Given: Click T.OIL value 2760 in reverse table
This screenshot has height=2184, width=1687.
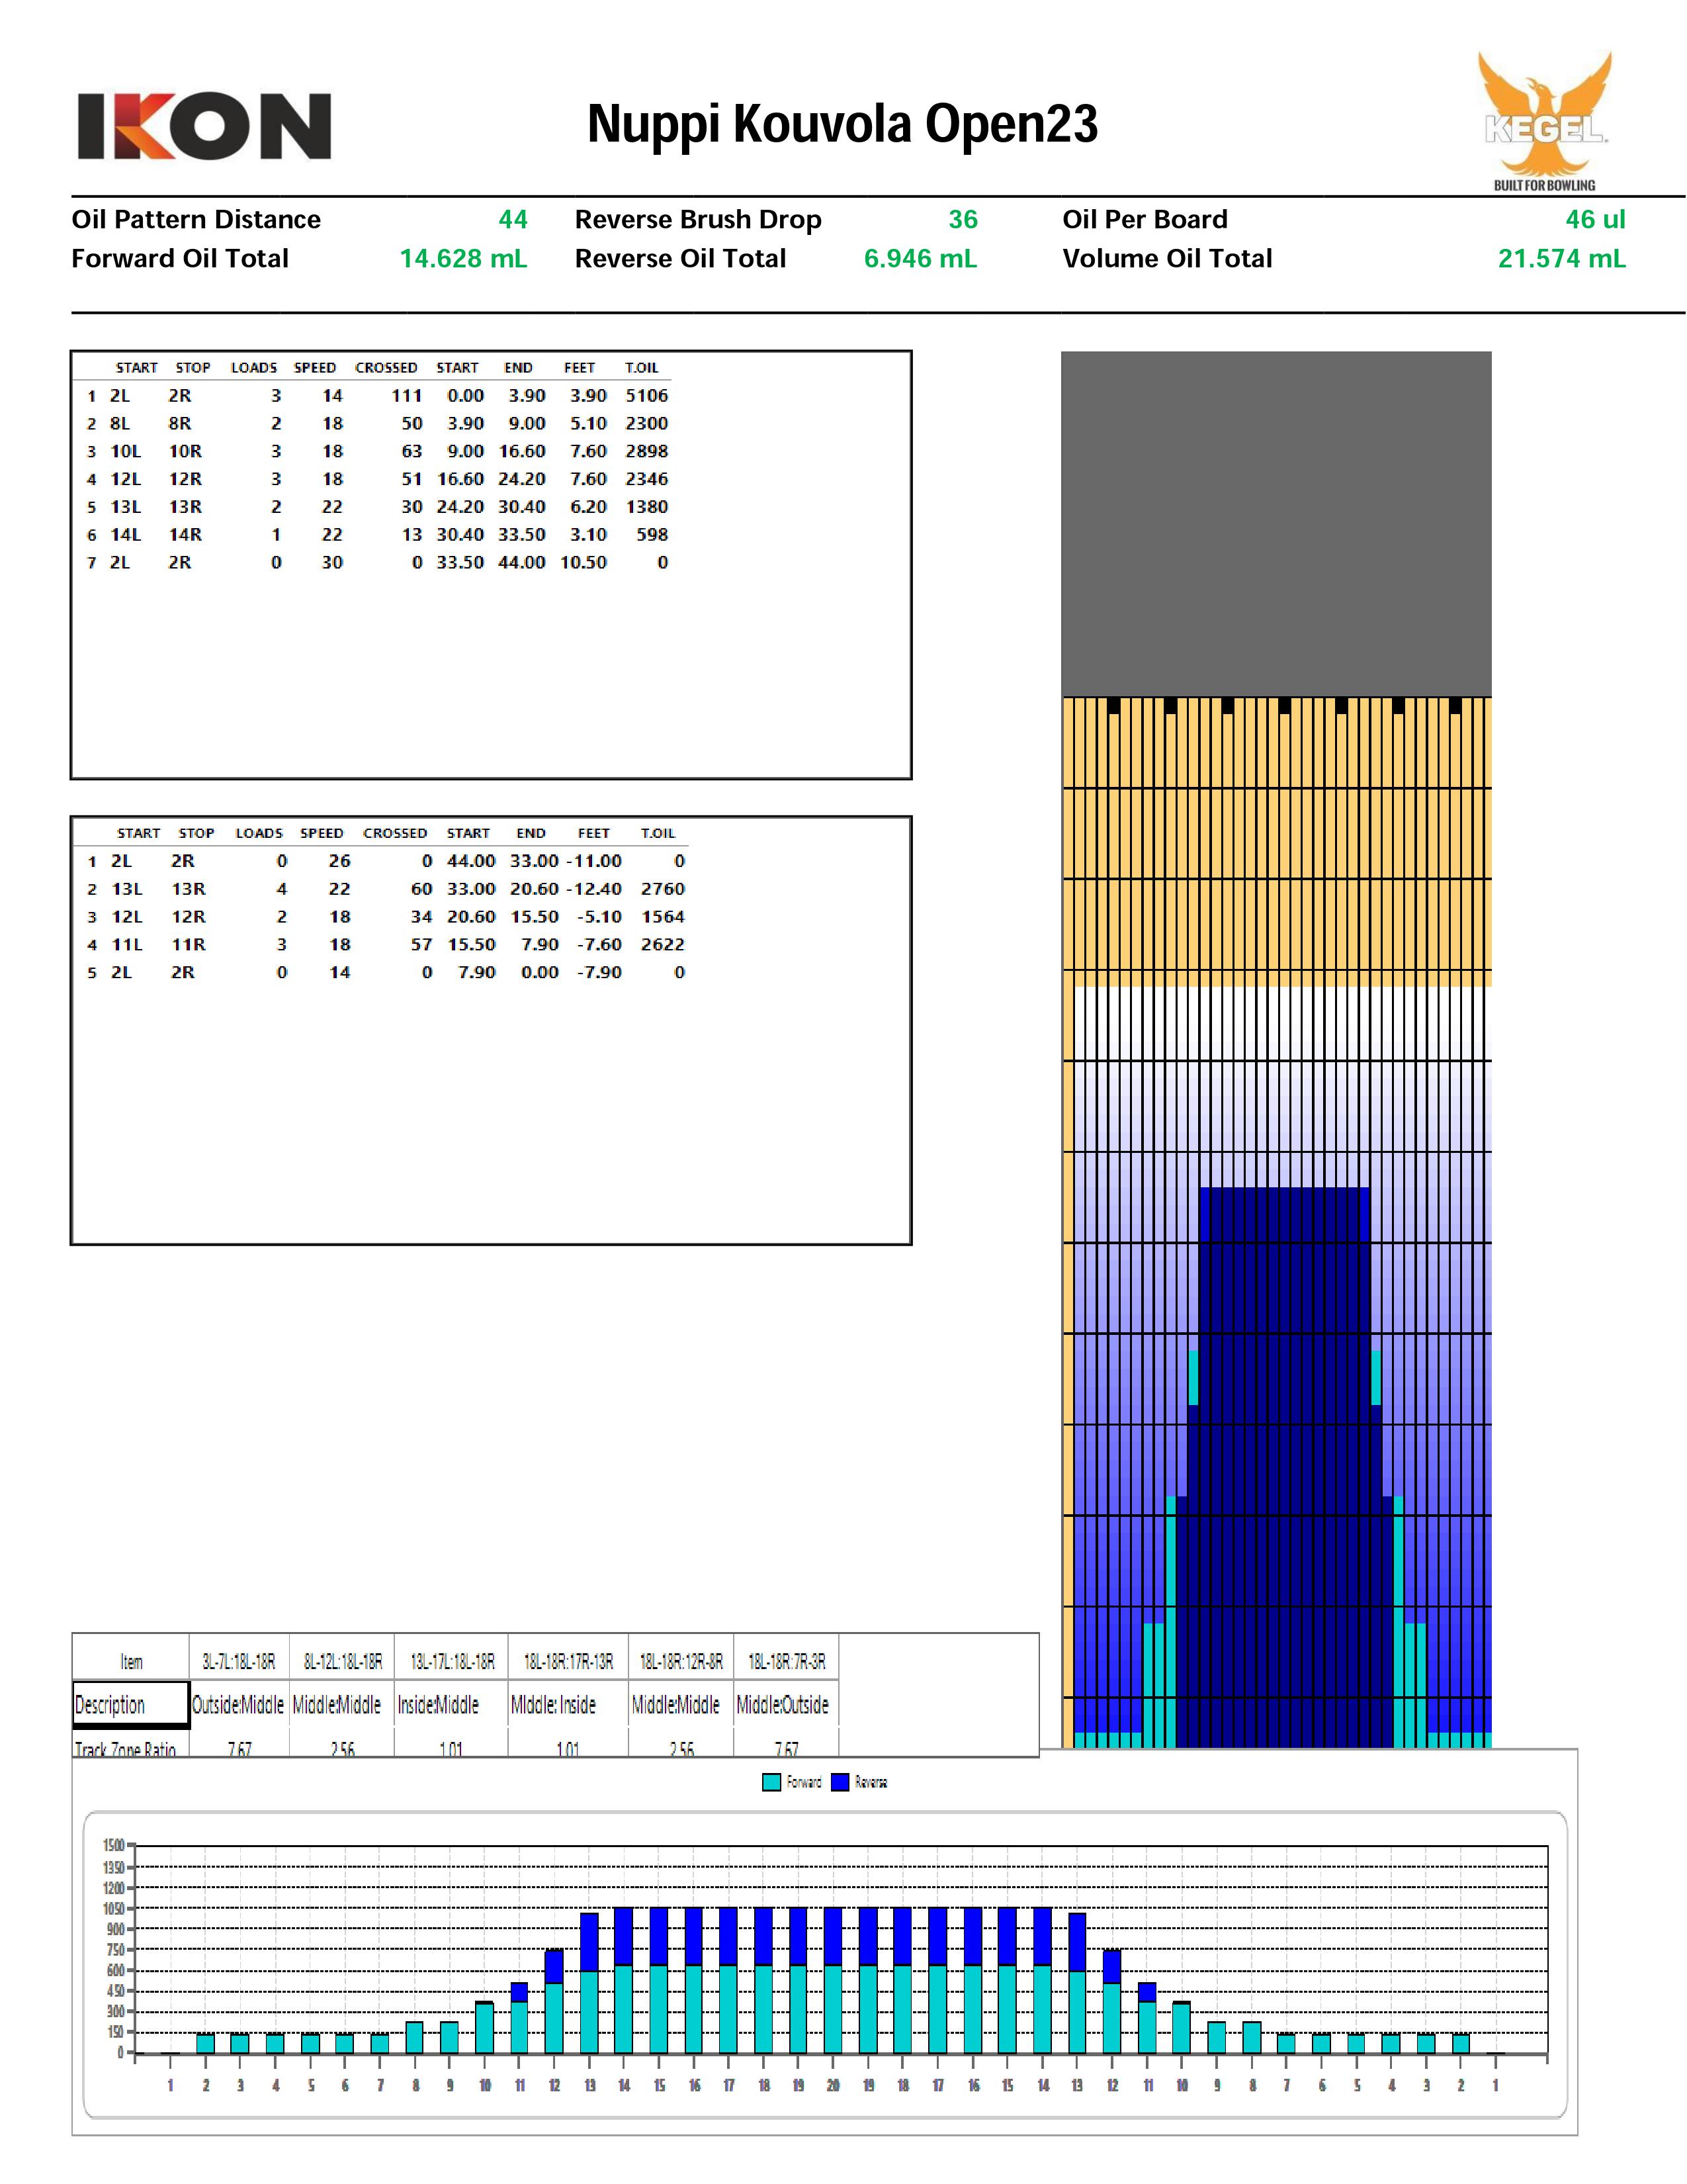Looking at the screenshot, I should coord(663,889).
